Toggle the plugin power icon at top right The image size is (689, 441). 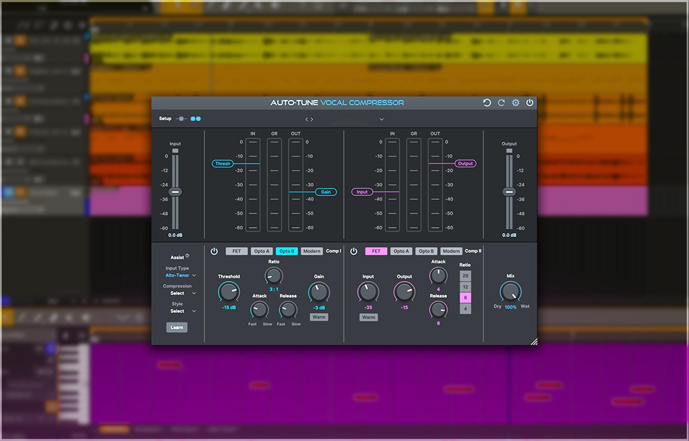tap(530, 103)
